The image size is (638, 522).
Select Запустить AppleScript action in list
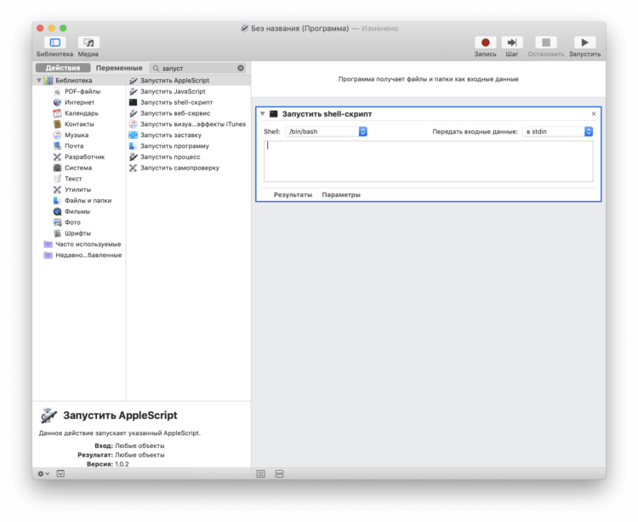click(x=188, y=80)
